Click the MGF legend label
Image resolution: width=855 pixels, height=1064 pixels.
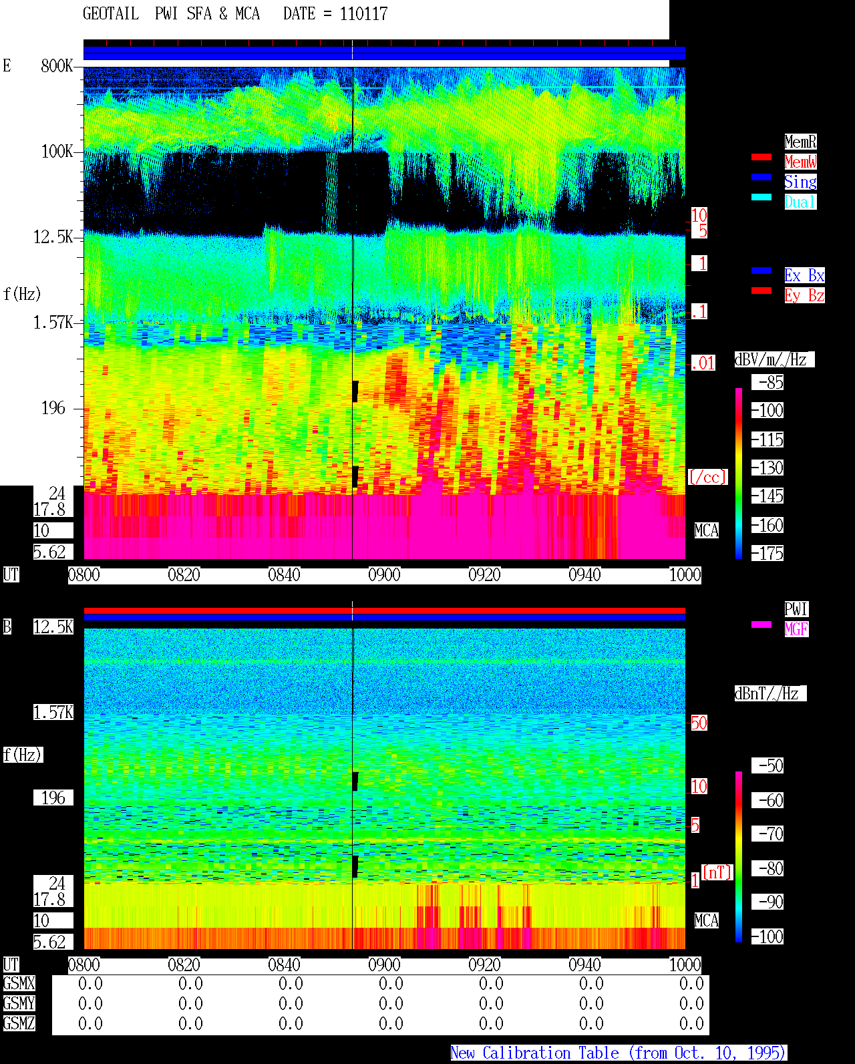pos(796,629)
